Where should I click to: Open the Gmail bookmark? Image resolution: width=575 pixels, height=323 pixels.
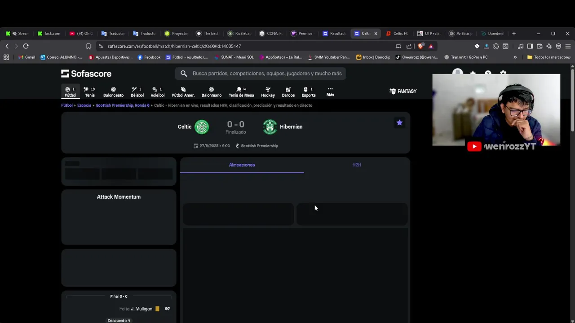point(27,57)
